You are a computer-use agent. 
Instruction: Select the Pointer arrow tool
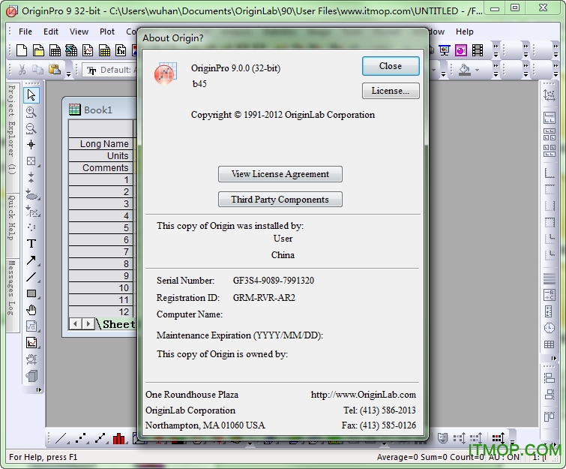click(x=31, y=95)
